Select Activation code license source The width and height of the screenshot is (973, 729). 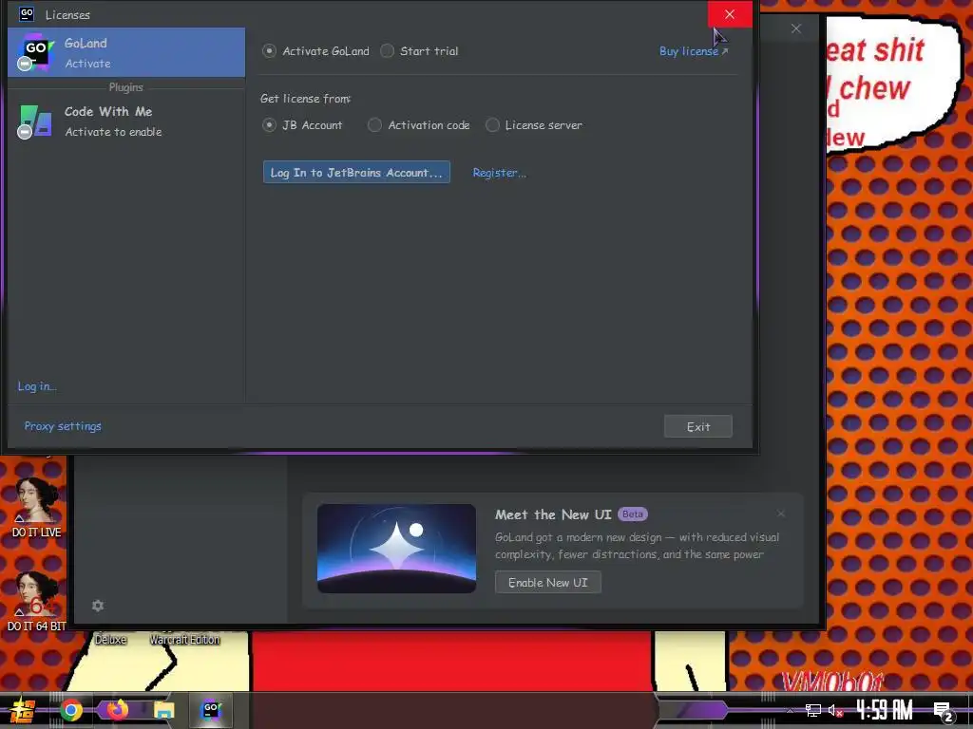(x=418, y=125)
